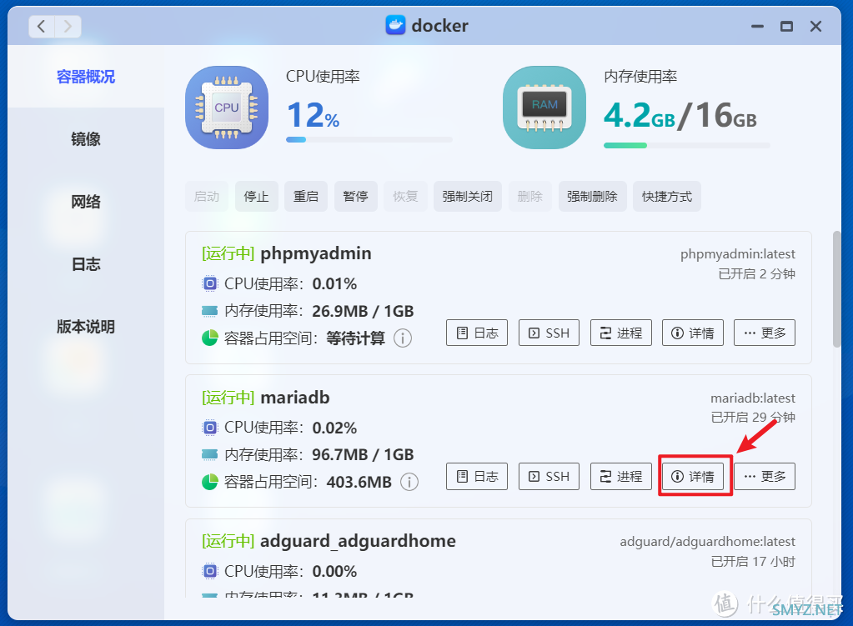Viewport: 853px width, 626px height.
Task: View 进程 of phpmyadmin container
Action: tap(620, 333)
